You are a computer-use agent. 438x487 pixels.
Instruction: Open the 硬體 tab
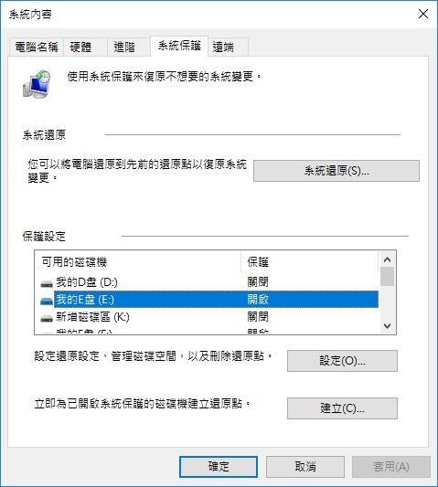80,48
